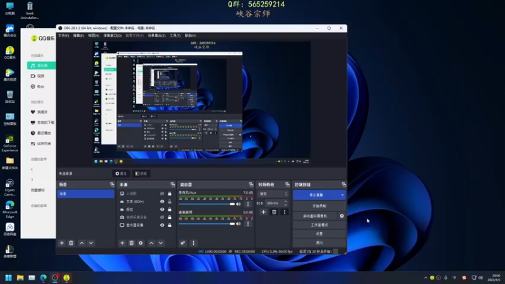Adjust the 时长 300 ms duration stepper
Screen dimensions: 505x284
click(x=285, y=203)
